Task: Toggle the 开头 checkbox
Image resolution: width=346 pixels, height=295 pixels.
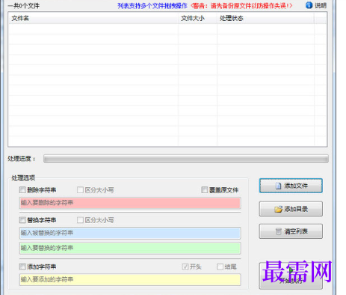Action: (x=185, y=267)
